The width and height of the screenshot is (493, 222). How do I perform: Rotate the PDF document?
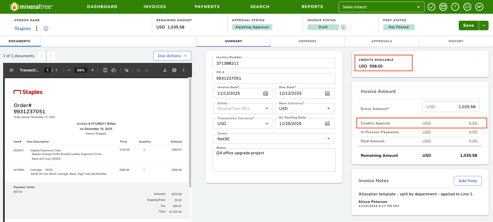114,70
